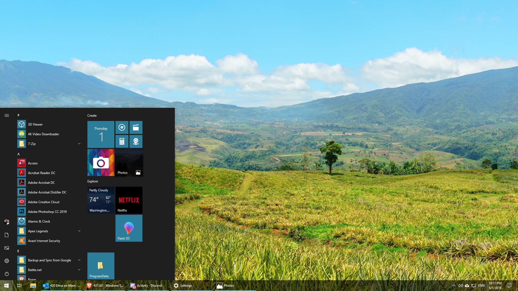Viewport: 518px width, 291px height.
Task: Click the Calendar tile showing Thursday 1
Action: 101,134
